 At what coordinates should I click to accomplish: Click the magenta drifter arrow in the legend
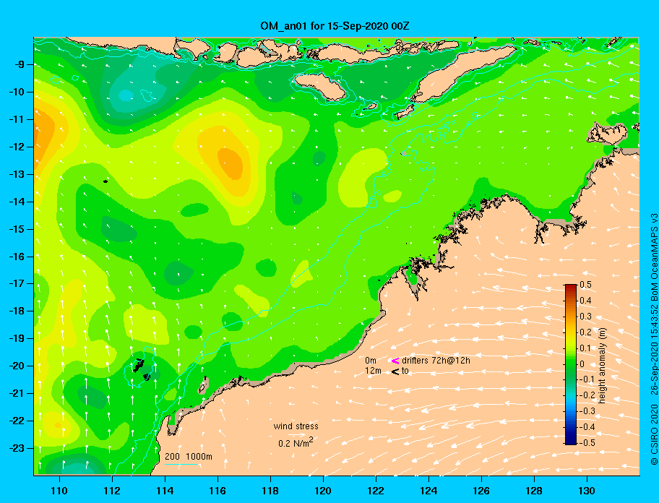coord(395,361)
